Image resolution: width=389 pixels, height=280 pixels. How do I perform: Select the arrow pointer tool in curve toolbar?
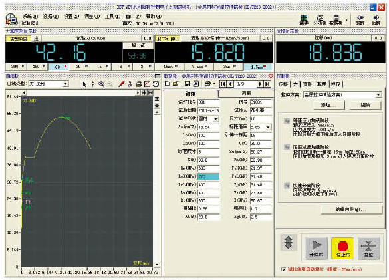pos(84,84)
